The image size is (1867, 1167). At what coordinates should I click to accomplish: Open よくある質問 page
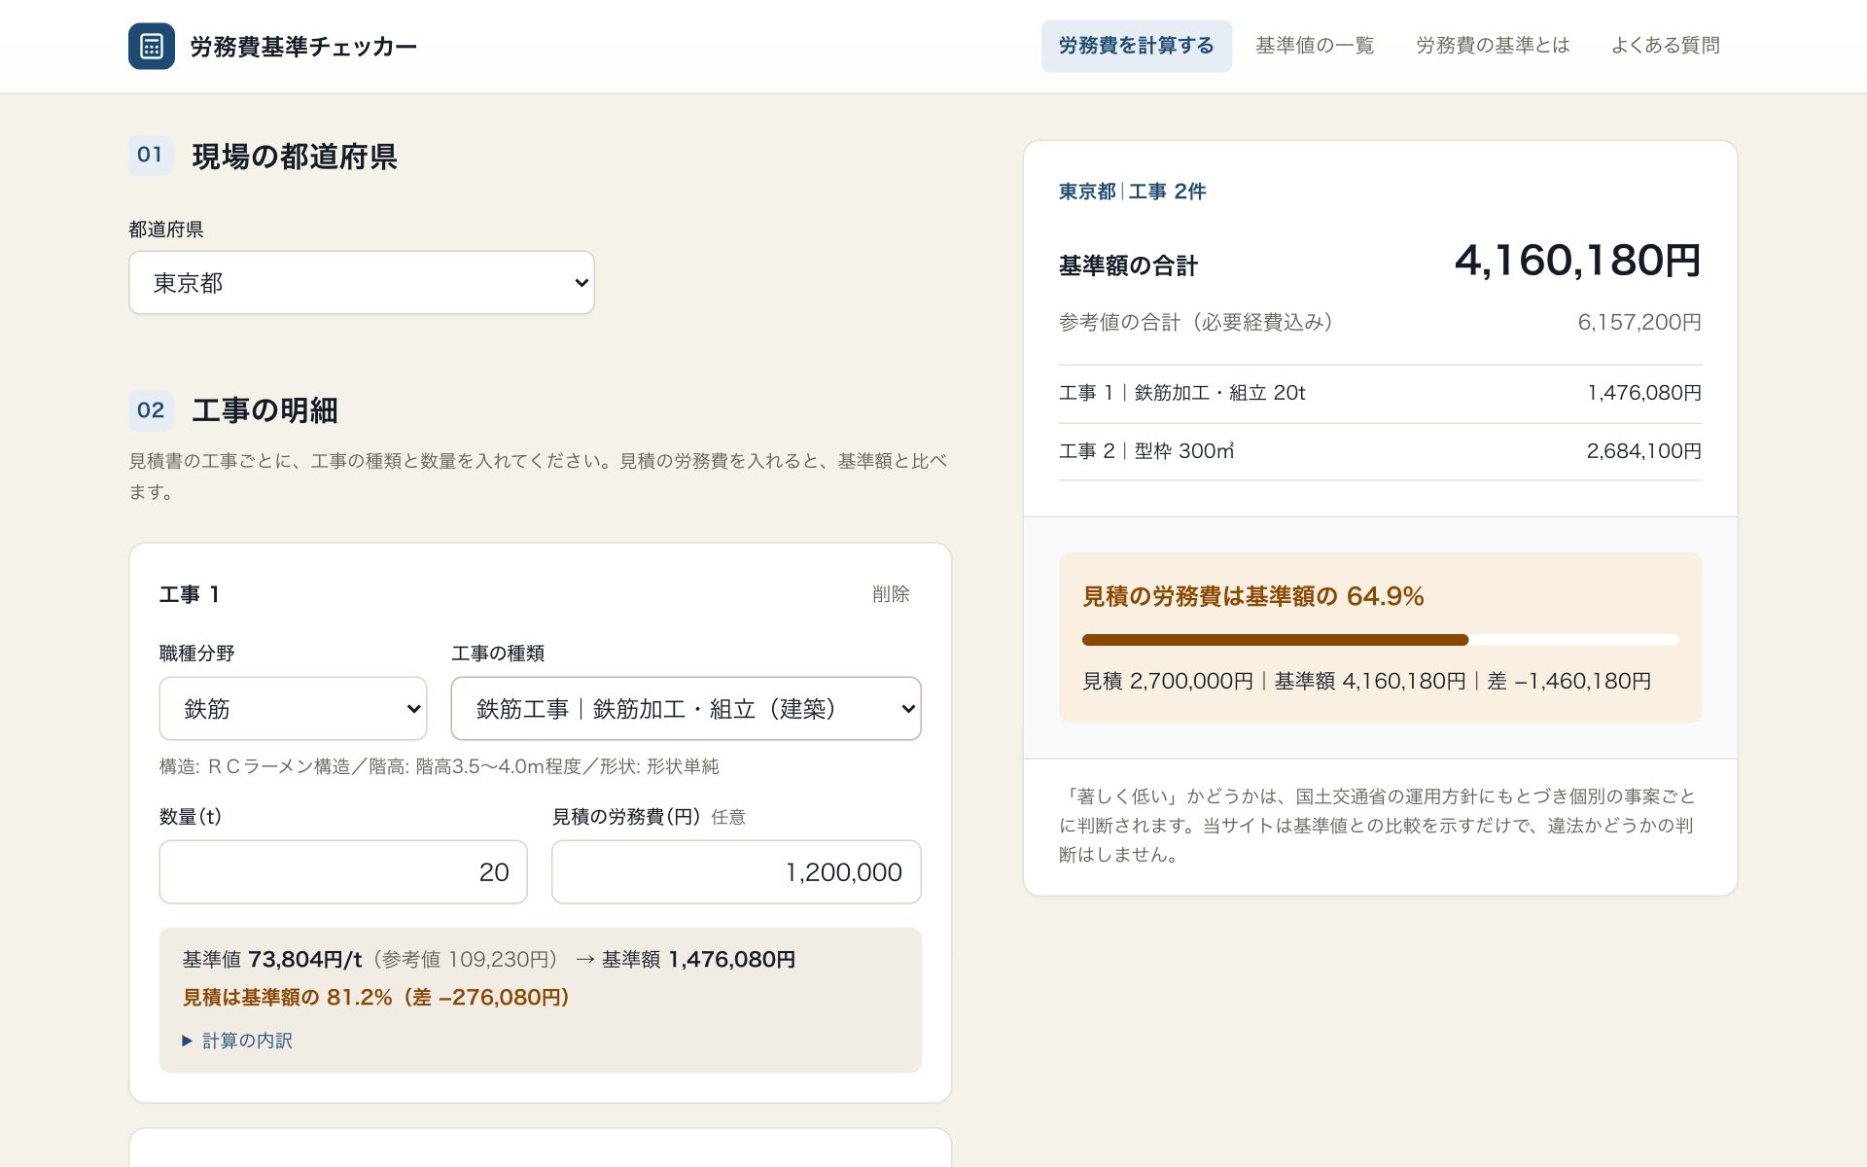point(1665,46)
